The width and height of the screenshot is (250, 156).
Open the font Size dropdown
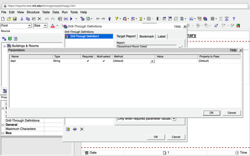[x=45, y=26]
